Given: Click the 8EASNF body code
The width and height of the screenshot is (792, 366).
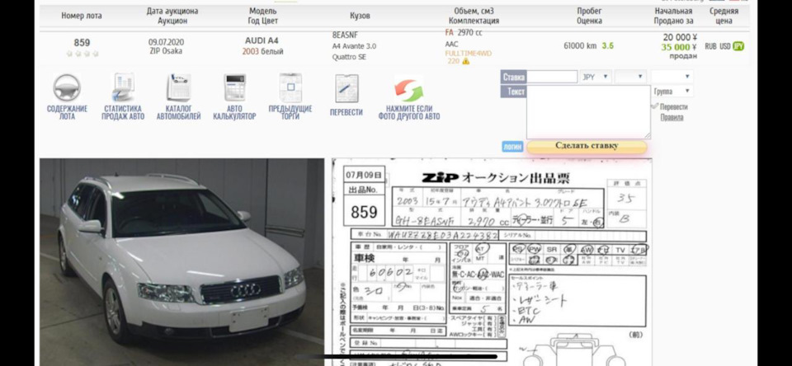Looking at the screenshot, I should (345, 35).
